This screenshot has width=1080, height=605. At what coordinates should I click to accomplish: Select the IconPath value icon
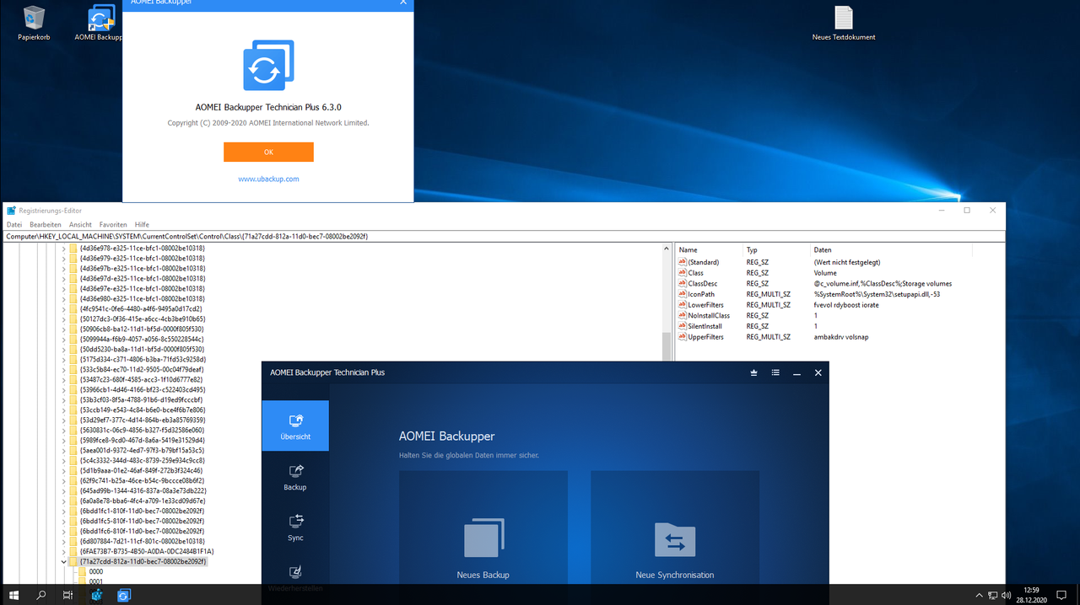click(x=683, y=294)
